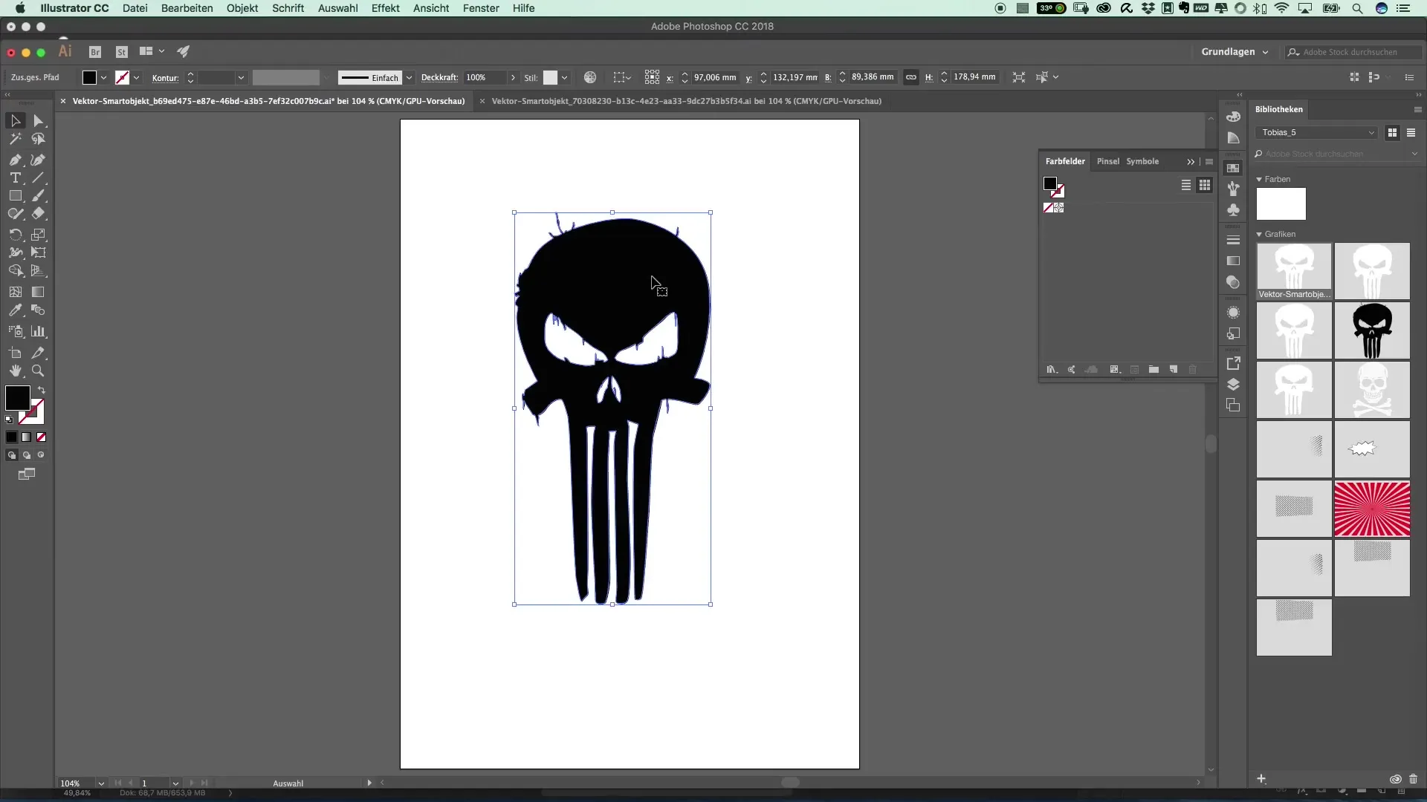Viewport: 1427px width, 802px height.
Task: Select the Eyedropper tool
Action: (16, 310)
